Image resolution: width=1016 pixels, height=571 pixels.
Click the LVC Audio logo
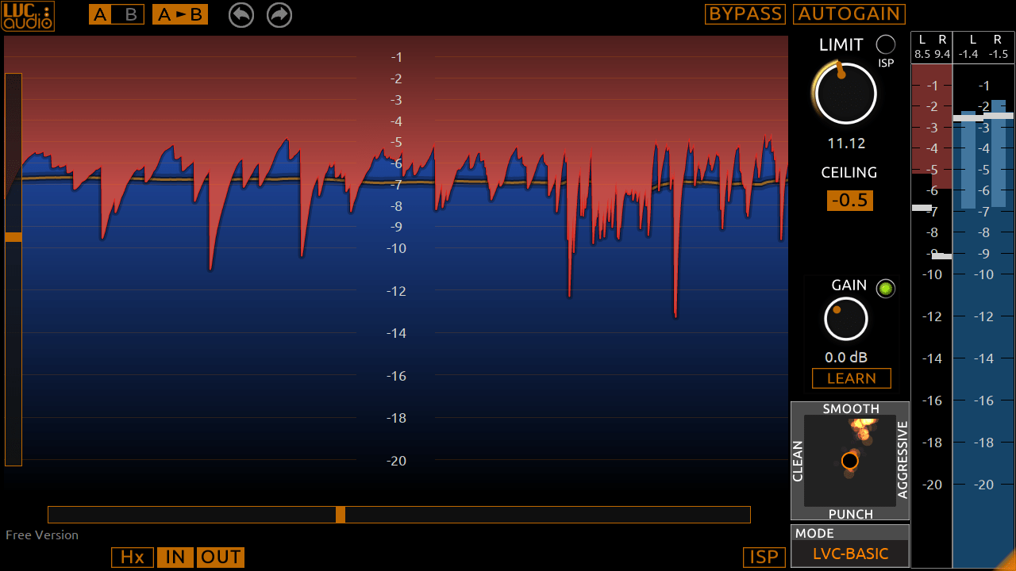[28, 16]
